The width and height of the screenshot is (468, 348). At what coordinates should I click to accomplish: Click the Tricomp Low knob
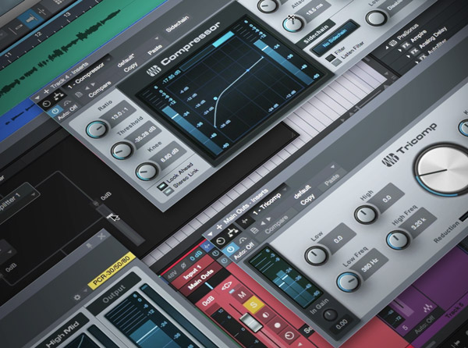pyautogui.click(x=316, y=255)
